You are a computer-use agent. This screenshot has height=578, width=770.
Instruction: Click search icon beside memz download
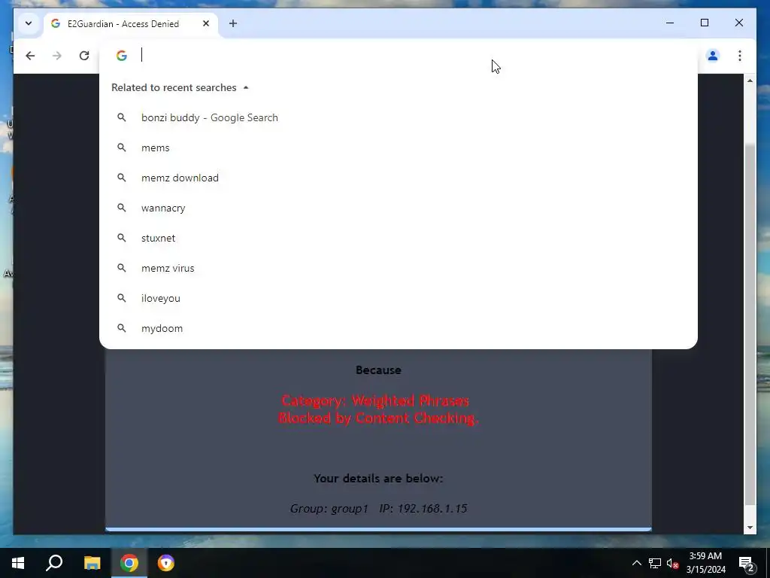click(121, 178)
